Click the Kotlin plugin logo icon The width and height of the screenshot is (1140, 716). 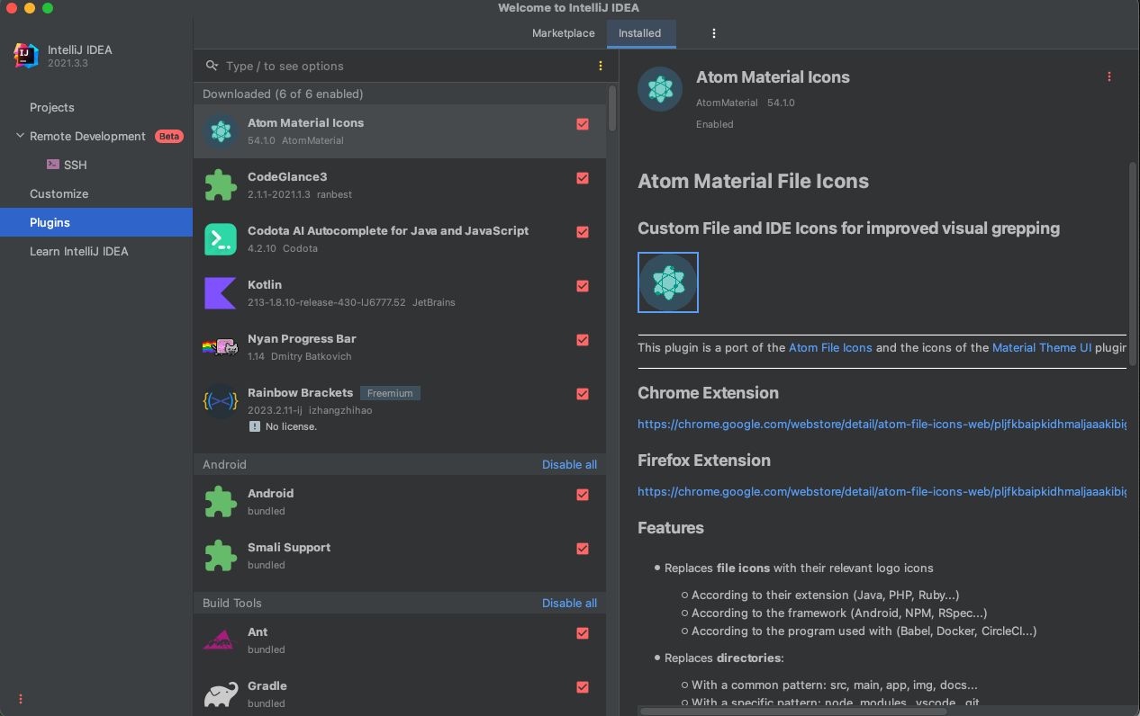pos(221,293)
